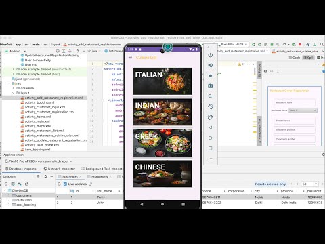Image resolution: width=325 pixels, height=244 pixels.
Task: Switch editor to Code view
Action: click(x=295, y=58)
